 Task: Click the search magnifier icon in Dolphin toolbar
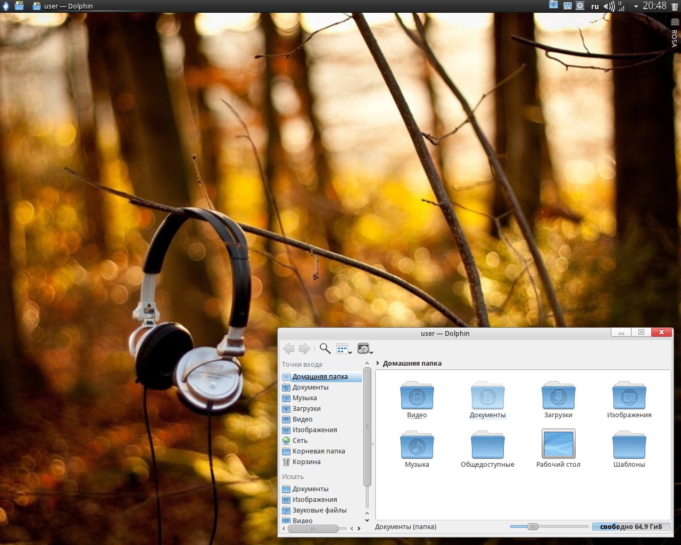(325, 349)
